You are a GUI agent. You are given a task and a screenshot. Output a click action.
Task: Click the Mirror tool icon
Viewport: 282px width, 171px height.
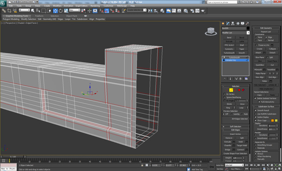(150, 11)
